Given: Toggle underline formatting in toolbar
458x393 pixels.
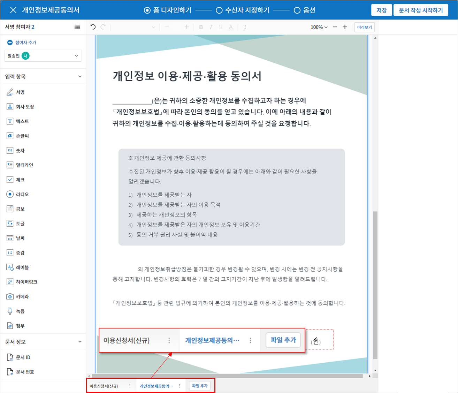Looking at the screenshot, I should pyautogui.click(x=221, y=27).
